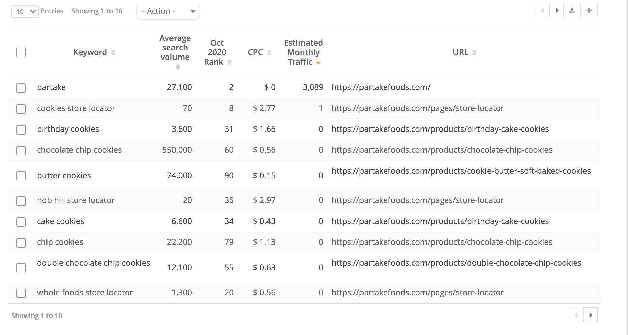Open the entries count dropdown
This screenshot has width=628, height=335.
coord(25,12)
